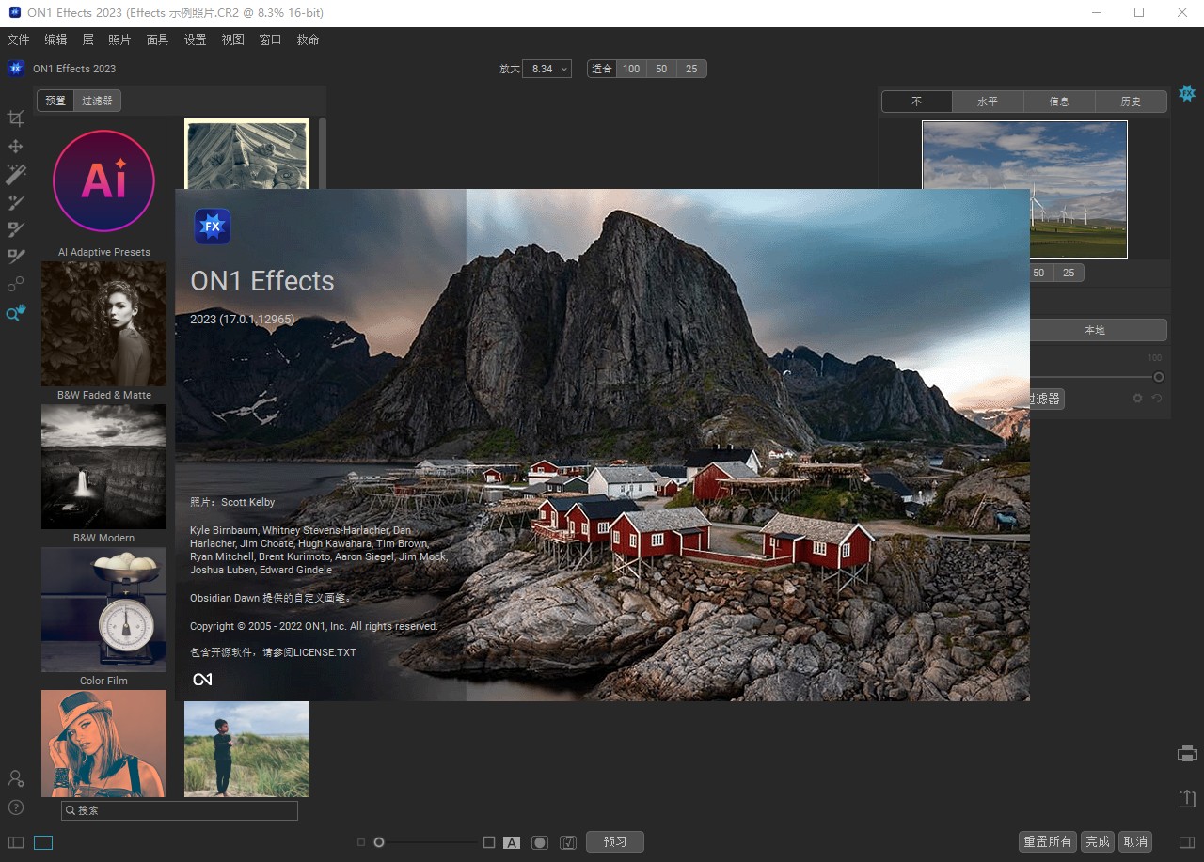Click the navigator panel 25 zoom button
Screen dimensions: 1204x862
(1069, 273)
